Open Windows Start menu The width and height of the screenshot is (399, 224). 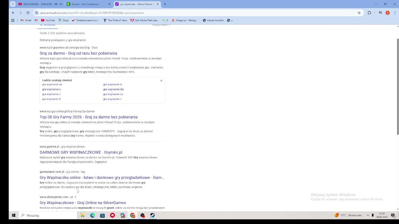[14, 215]
